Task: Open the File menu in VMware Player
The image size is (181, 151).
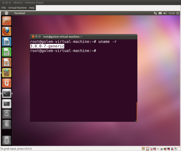Action: point(3,8)
